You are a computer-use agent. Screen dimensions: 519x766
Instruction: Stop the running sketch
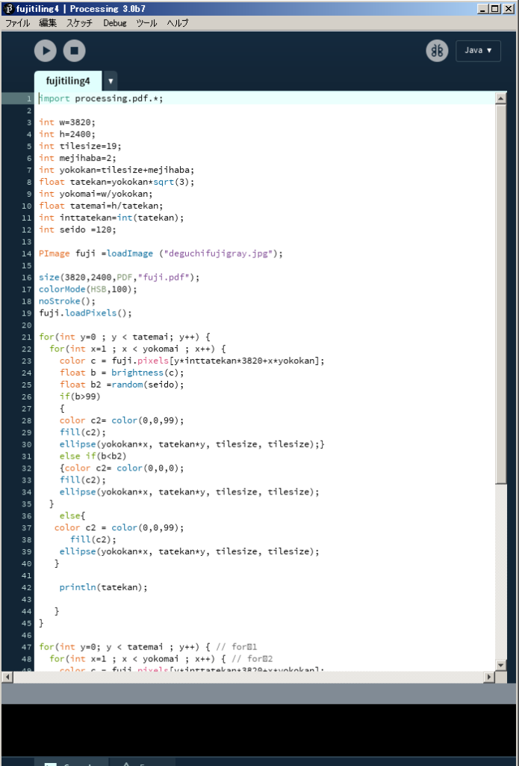pos(74,51)
